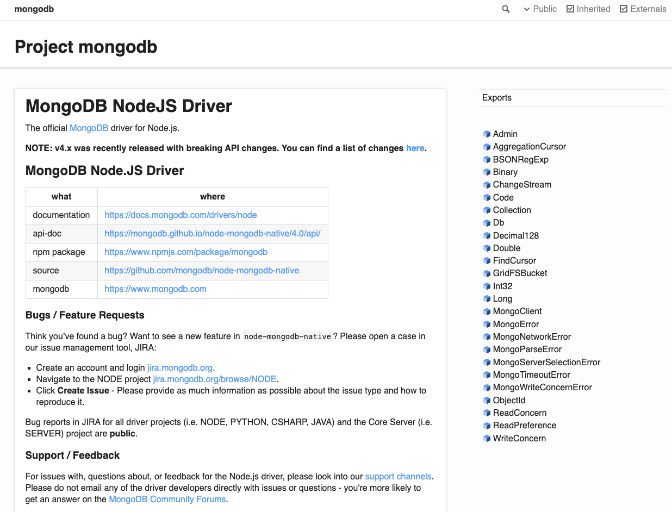Click the 'Bugs / Feature Requests' heading
The image size is (672, 512).
[x=85, y=315]
